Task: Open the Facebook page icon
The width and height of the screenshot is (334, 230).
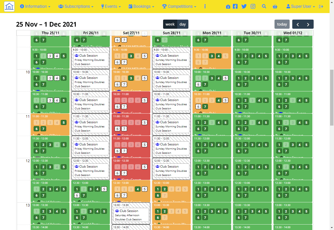Action: (x=235, y=7)
